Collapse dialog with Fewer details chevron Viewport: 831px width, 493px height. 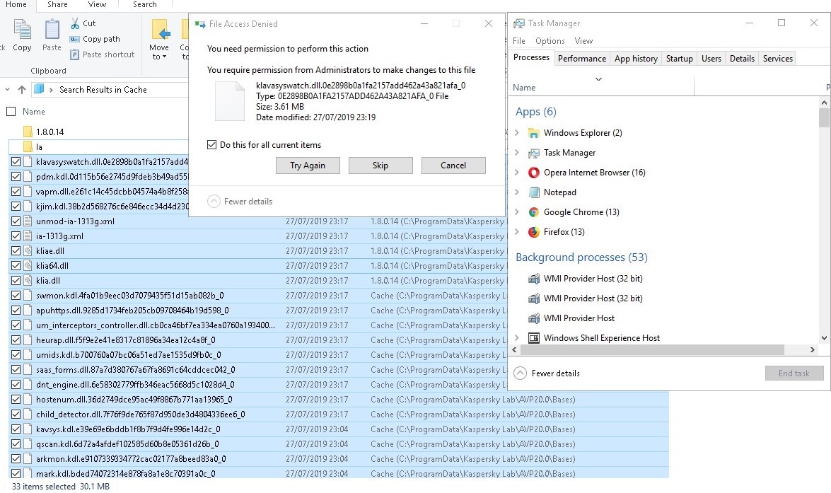(214, 202)
